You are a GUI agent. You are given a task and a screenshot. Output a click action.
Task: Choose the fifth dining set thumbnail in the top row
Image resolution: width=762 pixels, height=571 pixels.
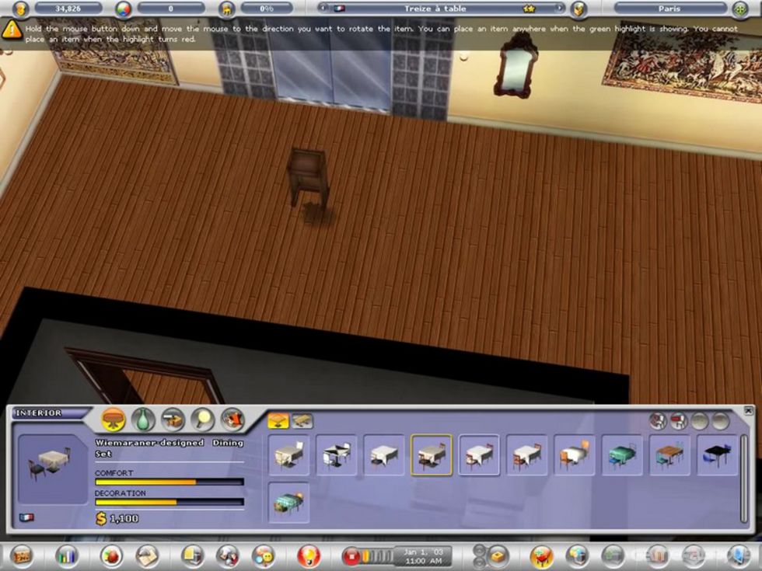479,455
